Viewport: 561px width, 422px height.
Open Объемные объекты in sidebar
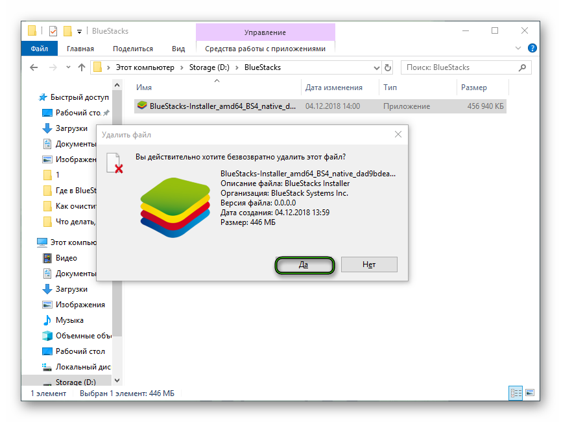tap(83, 336)
